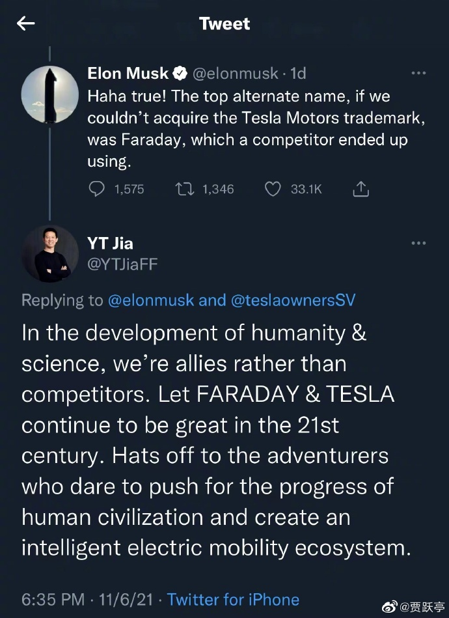Open Elon Musk's rocket profile picture
This screenshot has width=449, height=618.
[51, 96]
